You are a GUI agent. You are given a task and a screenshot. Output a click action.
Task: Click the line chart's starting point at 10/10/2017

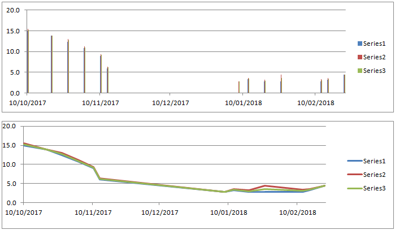coord(24,144)
